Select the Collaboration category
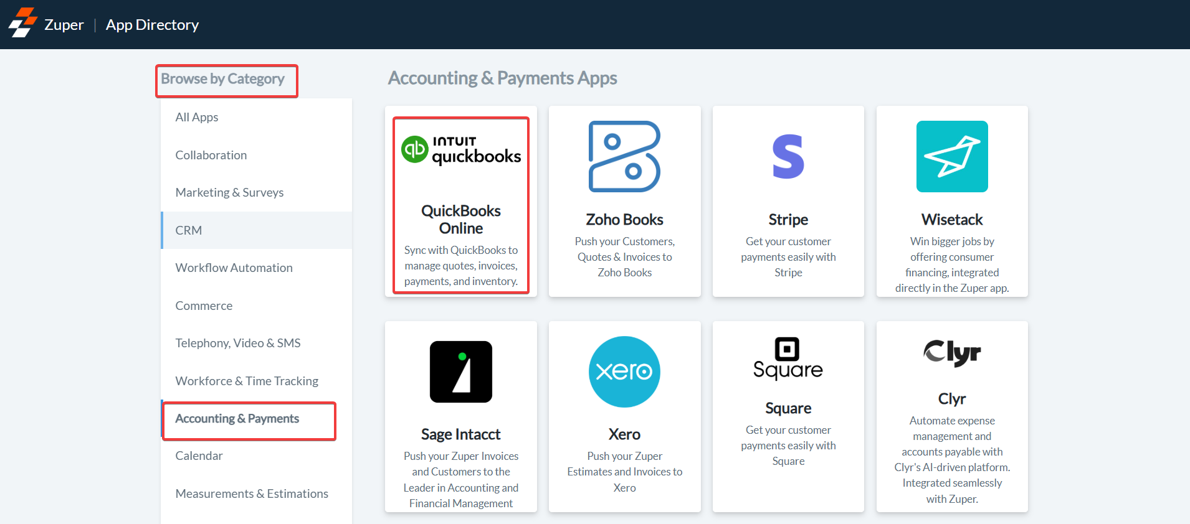 pos(257,155)
